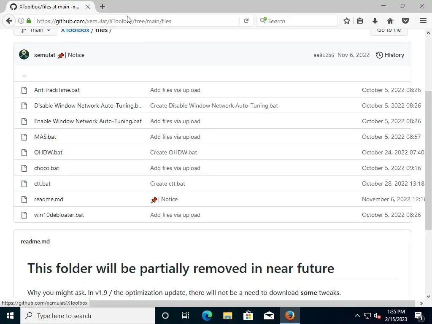Close the XToolbox/files browser tab
Viewport: 432px width, 324px height.
point(88,7)
